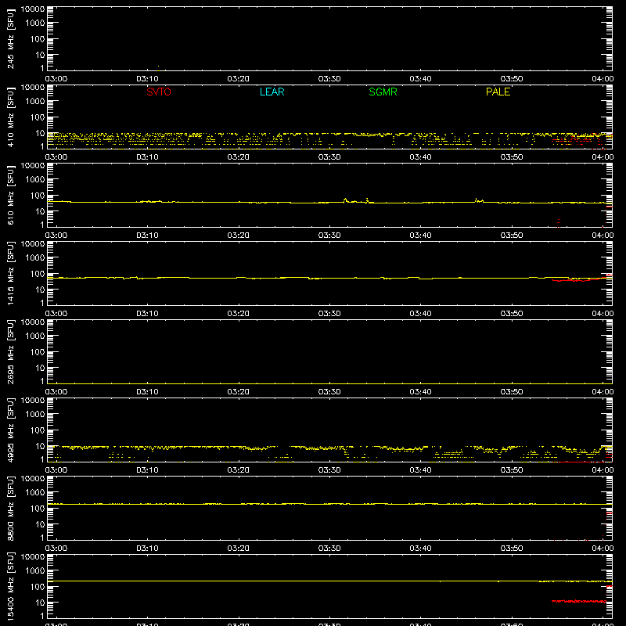Click the 100 tick label on 8800 MHz panel
The height and width of the screenshot is (626, 626).
coord(38,509)
